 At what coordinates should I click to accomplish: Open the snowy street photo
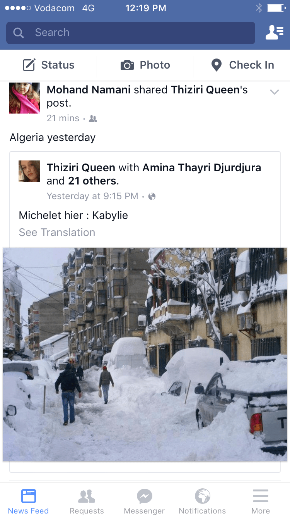pyautogui.click(x=145, y=354)
